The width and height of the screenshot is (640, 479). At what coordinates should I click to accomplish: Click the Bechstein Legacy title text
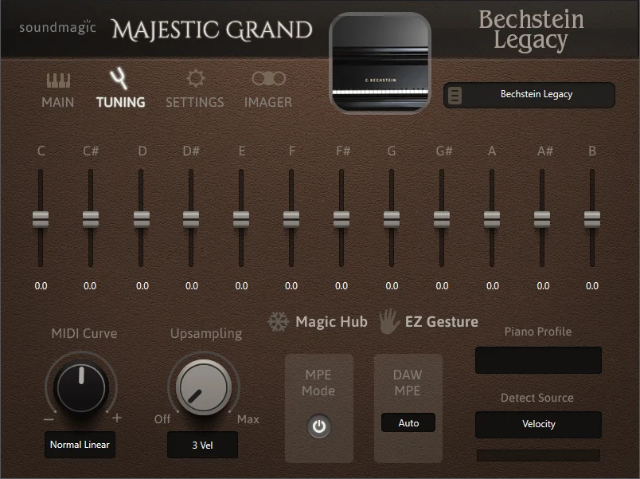(531, 29)
